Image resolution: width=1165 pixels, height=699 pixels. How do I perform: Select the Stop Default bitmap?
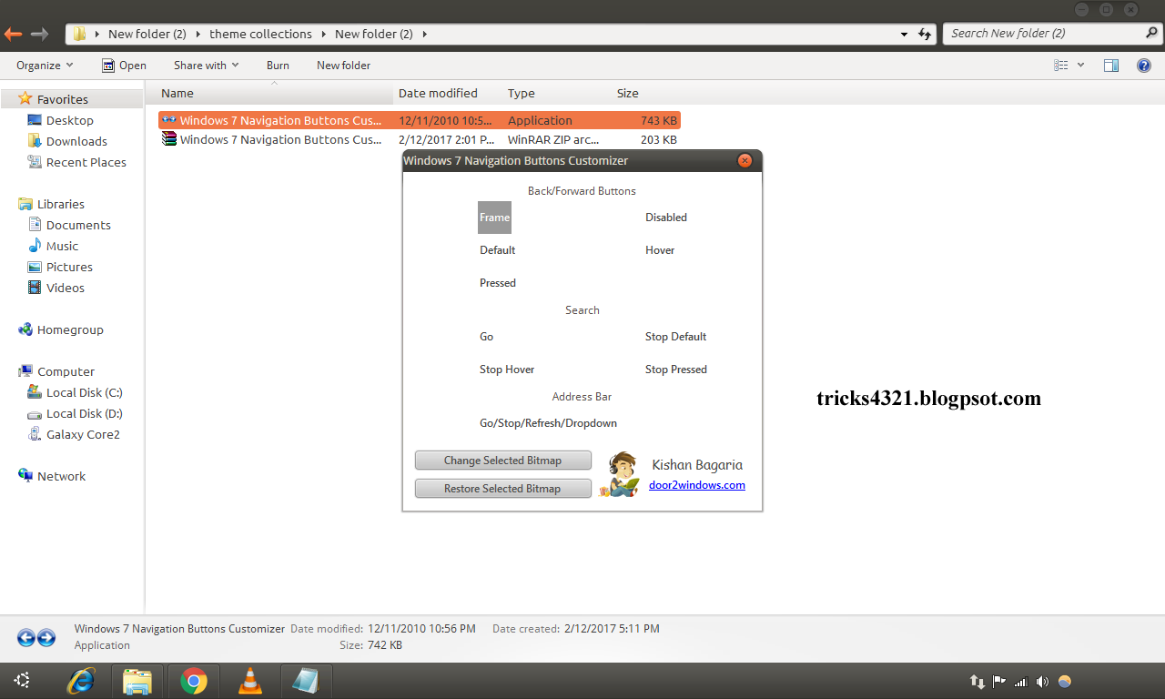(x=675, y=337)
